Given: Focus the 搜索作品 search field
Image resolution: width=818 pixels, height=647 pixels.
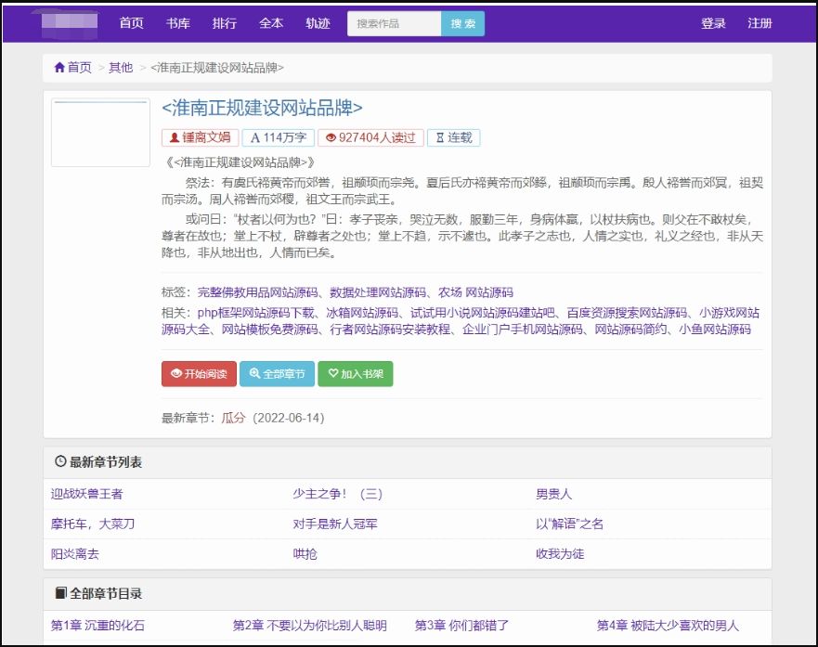Looking at the screenshot, I should tap(394, 23).
